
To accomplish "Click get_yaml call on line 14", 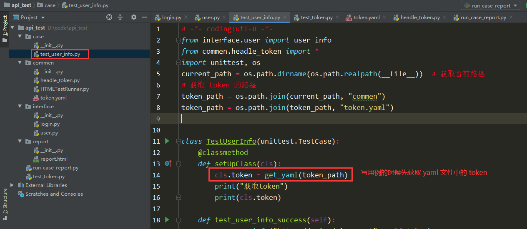I will [281, 175].
